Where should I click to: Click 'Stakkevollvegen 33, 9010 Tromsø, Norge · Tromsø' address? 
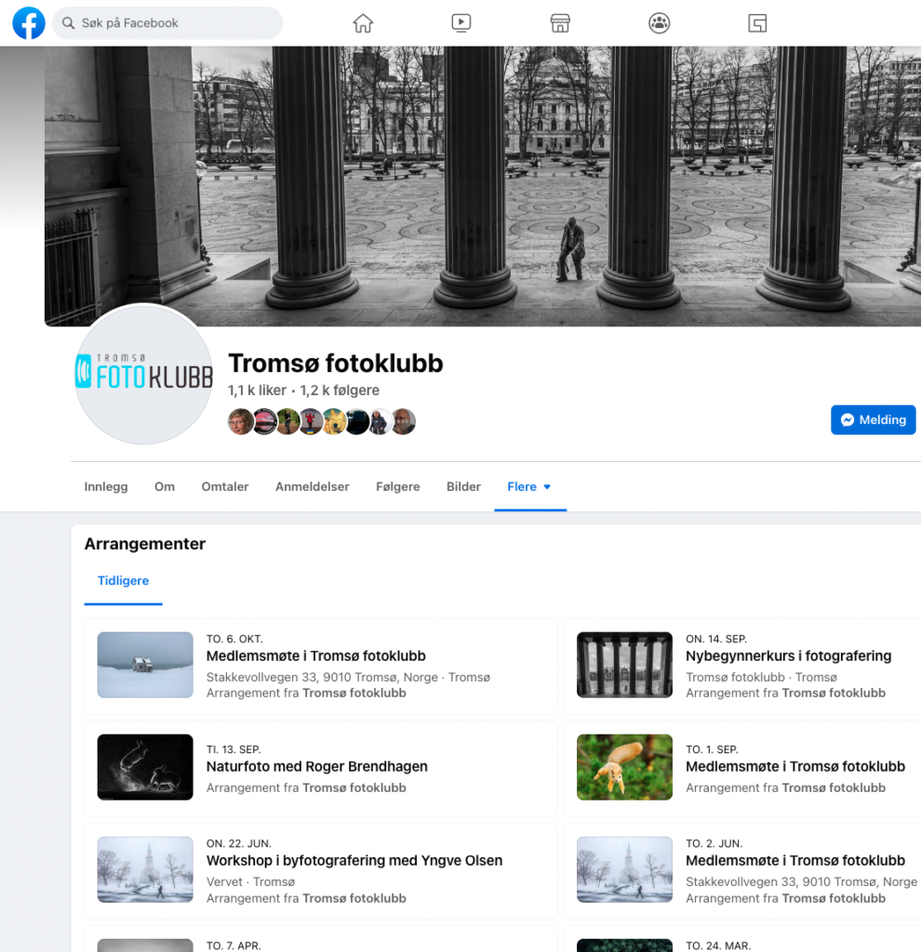tap(348, 677)
